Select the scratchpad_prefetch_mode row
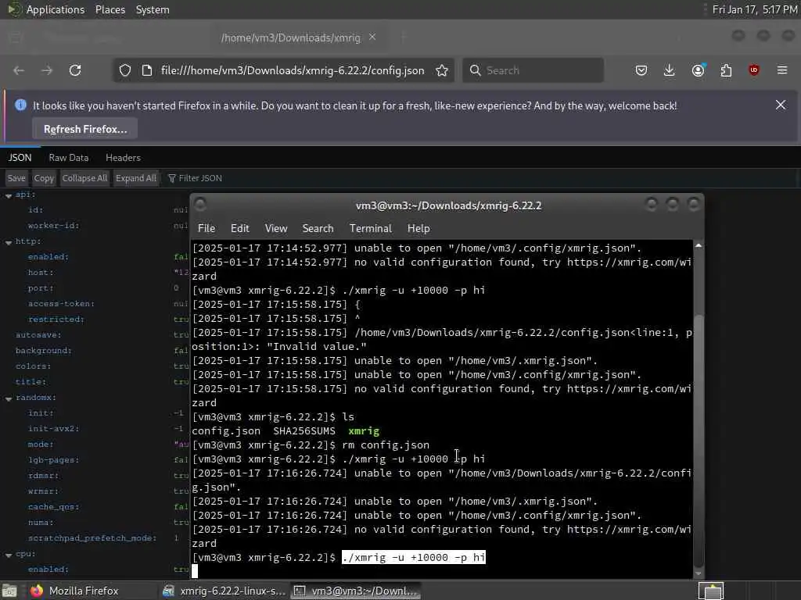 [x=92, y=538]
